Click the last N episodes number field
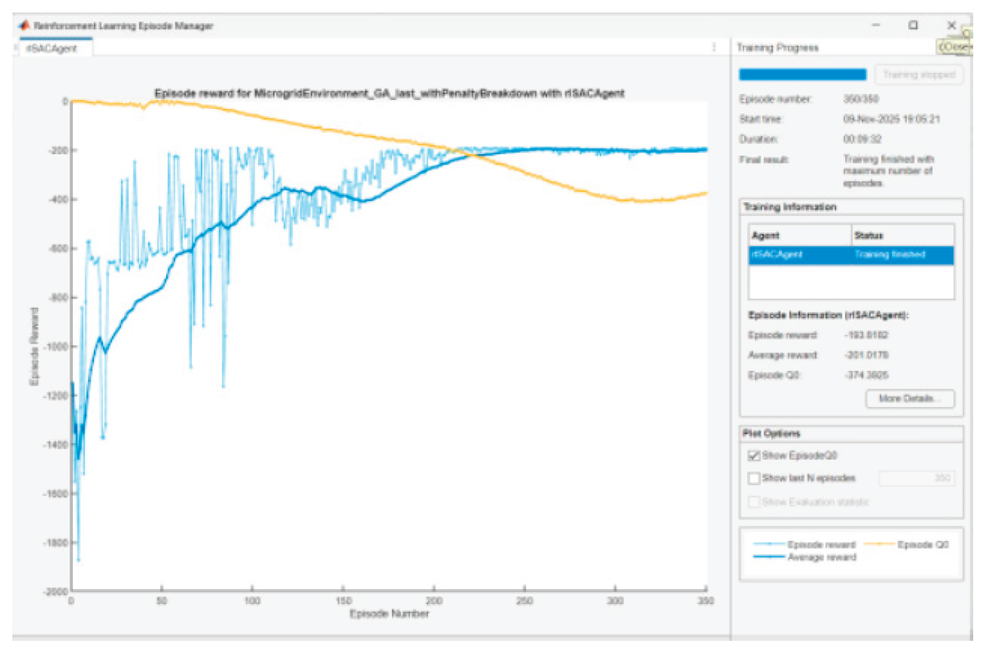 coord(916,478)
